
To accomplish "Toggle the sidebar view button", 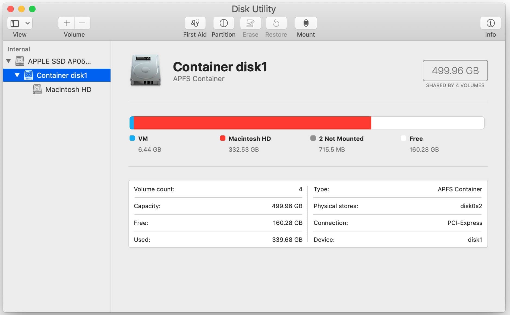I will pyautogui.click(x=15, y=23).
